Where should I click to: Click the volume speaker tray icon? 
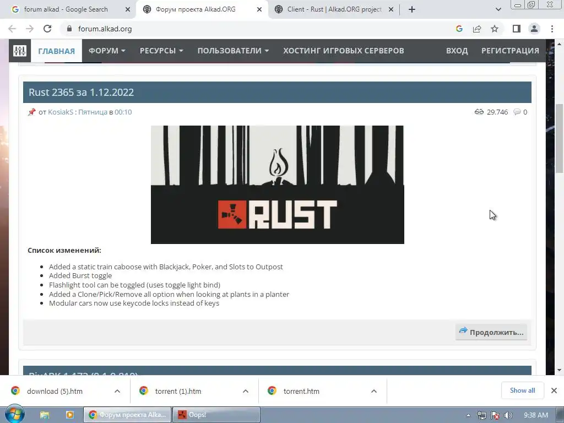(508, 415)
